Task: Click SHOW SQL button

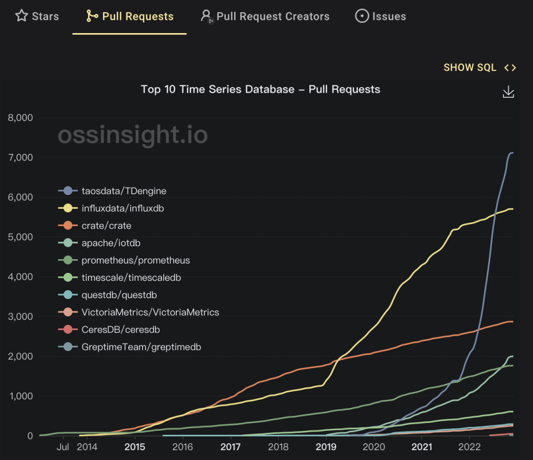Action: point(480,68)
